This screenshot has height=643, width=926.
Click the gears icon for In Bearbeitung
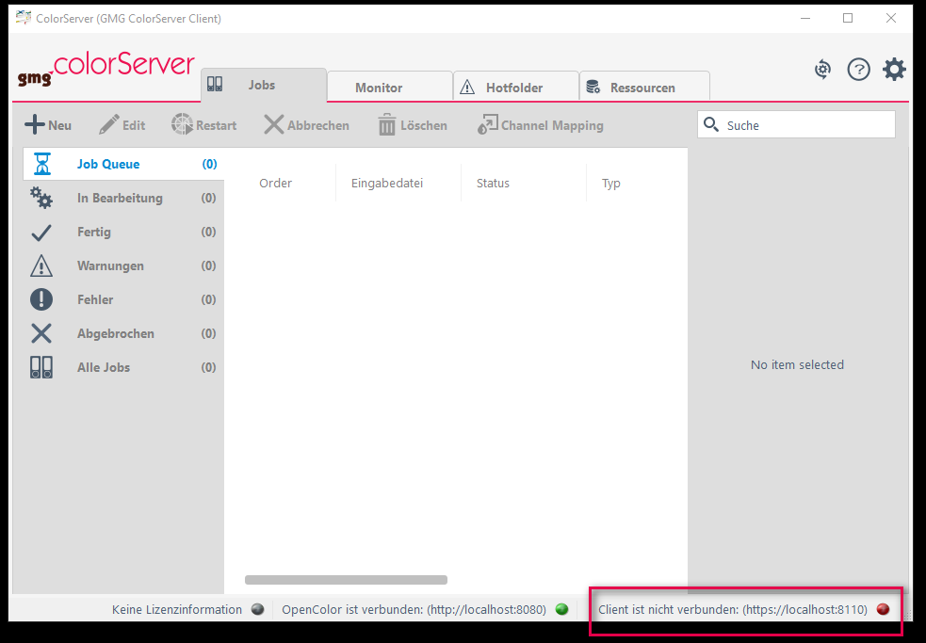coord(41,198)
